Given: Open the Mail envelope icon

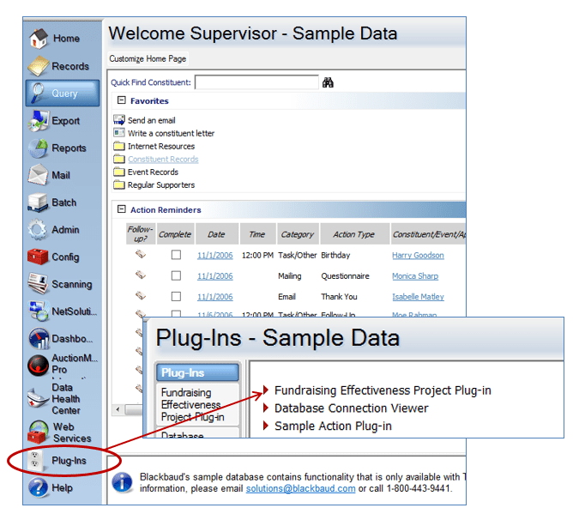Looking at the screenshot, I should pyautogui.click(x=38, y=175).
